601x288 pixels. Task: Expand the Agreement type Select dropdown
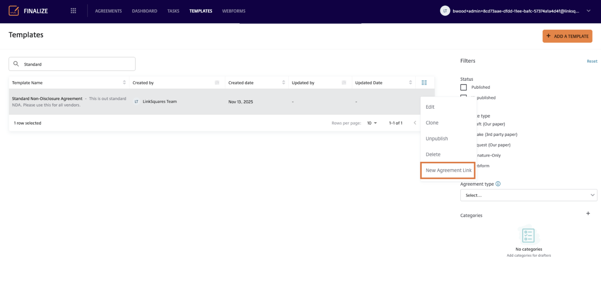click(528, 195)
